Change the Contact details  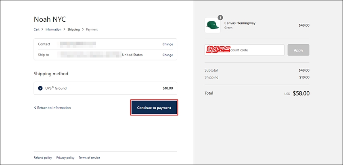click(167, 44)
